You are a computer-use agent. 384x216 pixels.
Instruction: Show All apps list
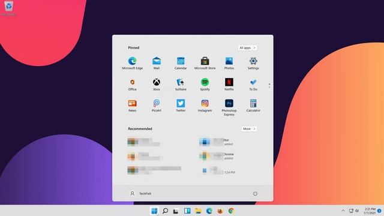pyautogui.click(x=247, y=48)
